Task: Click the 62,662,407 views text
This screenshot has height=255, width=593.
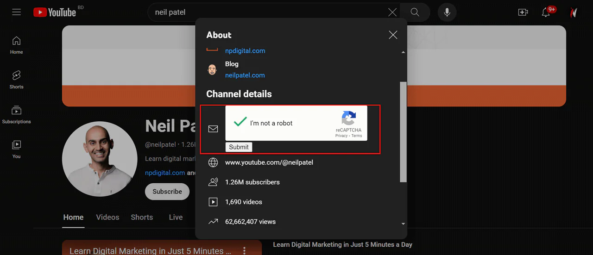Action: 250,222
